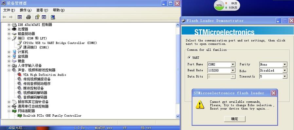
Task: Minimize the Flash Loader Demonstrator window
Action: point(278,21)
